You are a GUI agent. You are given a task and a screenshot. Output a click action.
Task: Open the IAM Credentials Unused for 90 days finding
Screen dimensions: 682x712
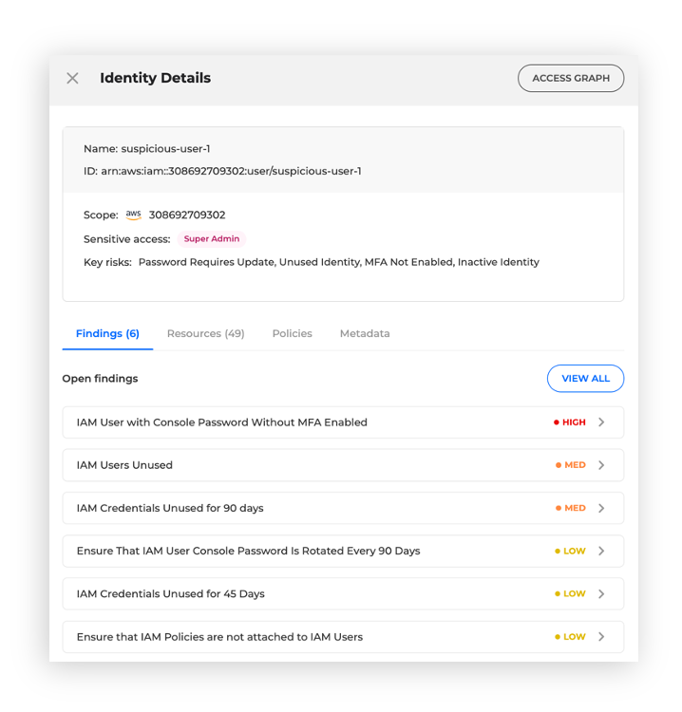pos(170,508)
